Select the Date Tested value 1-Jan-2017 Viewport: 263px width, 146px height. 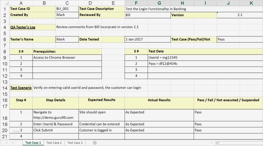(x=148, y=39)
